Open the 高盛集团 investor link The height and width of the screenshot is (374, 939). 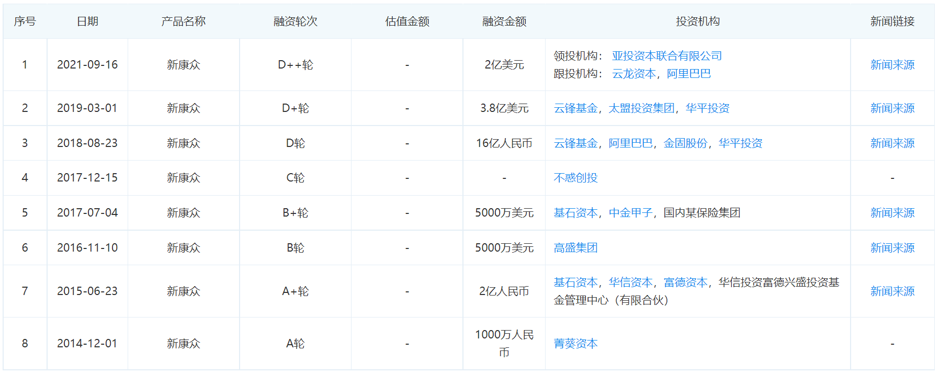pos(575,248)
